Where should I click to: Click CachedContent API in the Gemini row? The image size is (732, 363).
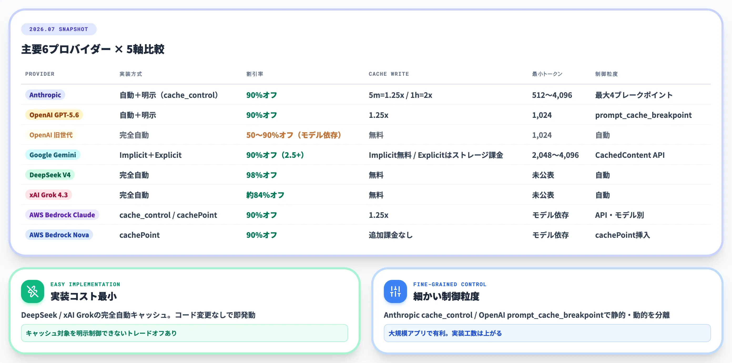[x=630, y=155]
